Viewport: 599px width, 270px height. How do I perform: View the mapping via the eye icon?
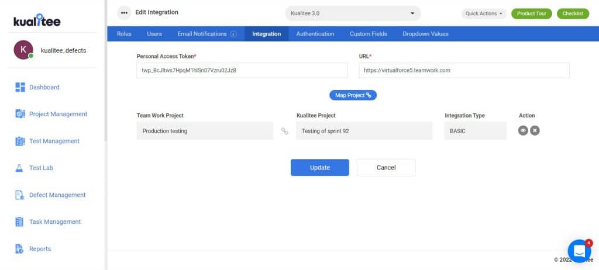pos(523,130)
